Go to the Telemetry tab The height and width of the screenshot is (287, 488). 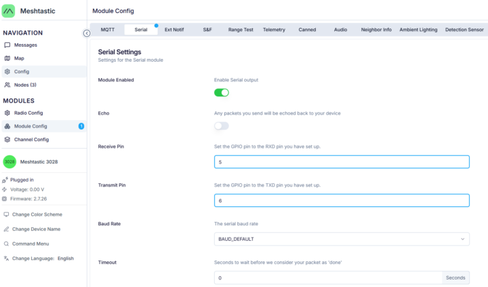tap(274, 30)
